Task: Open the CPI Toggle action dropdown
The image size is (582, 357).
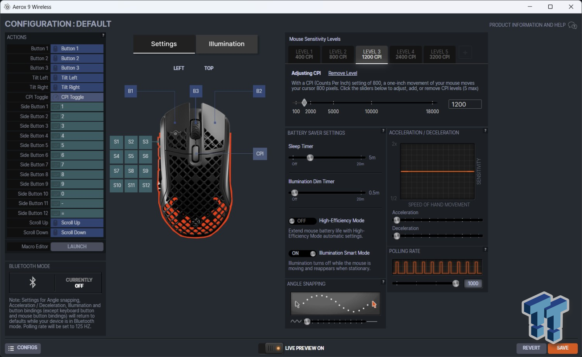Action: tap(77, 97)
